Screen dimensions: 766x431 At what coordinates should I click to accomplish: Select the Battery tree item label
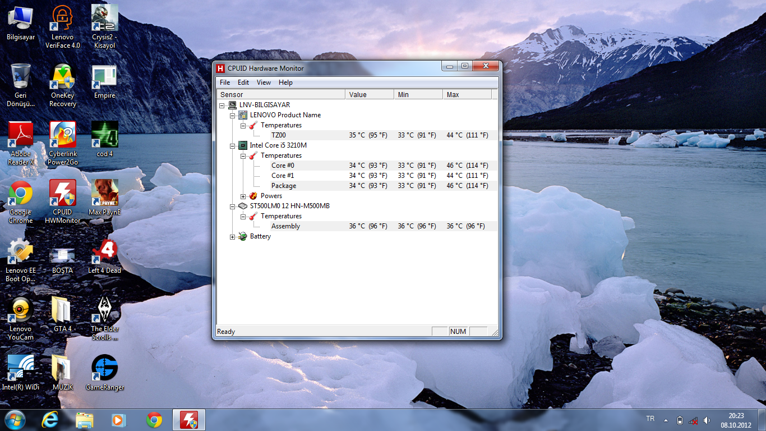pos(260,236)
